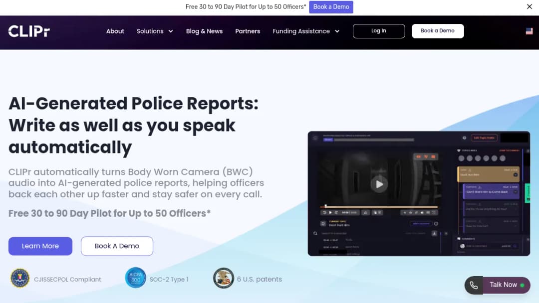Click the AICPA SOC badge icon
The width and height of the screenshot is (539, 303).
tap(135, 278)
